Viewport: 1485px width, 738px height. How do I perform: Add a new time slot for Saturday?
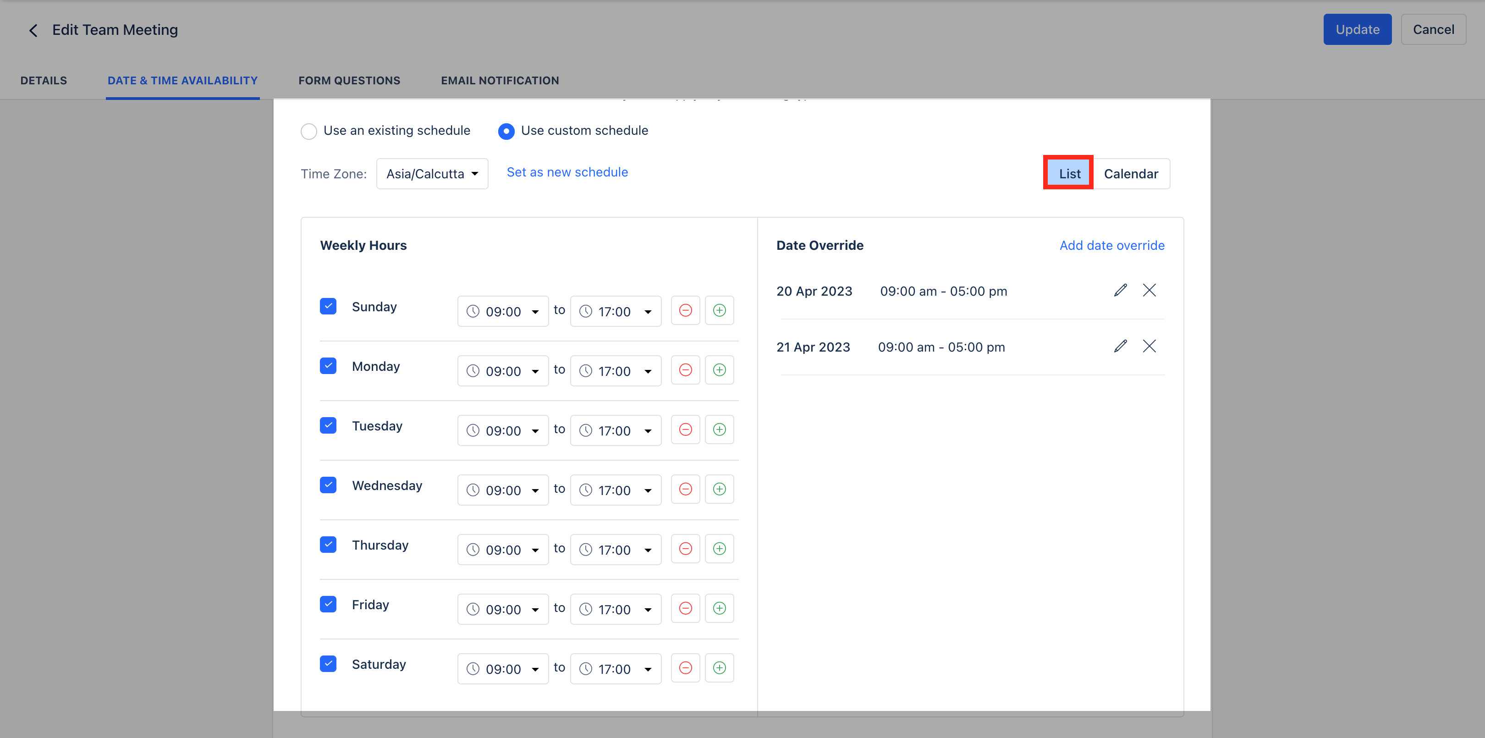pos(719,668)
